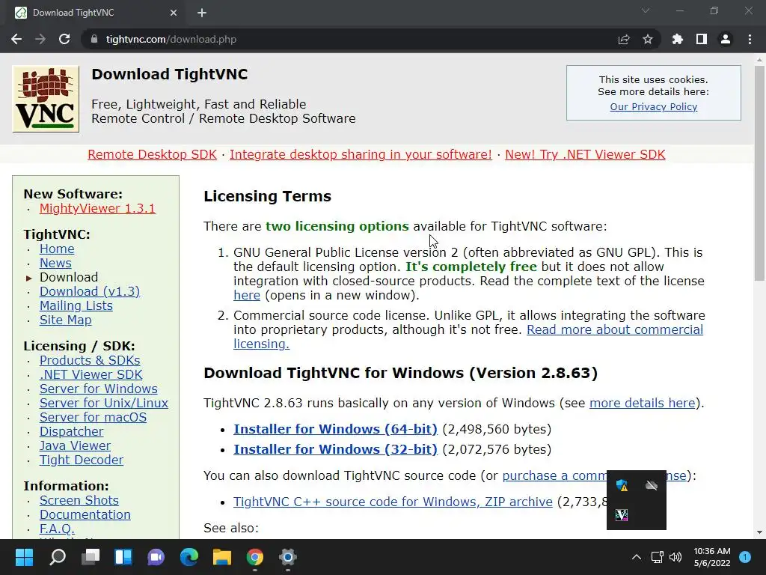Collapse the hidden tray icons chevron
The width and height of the screenshot is (766, 575).
pos(637,557)
